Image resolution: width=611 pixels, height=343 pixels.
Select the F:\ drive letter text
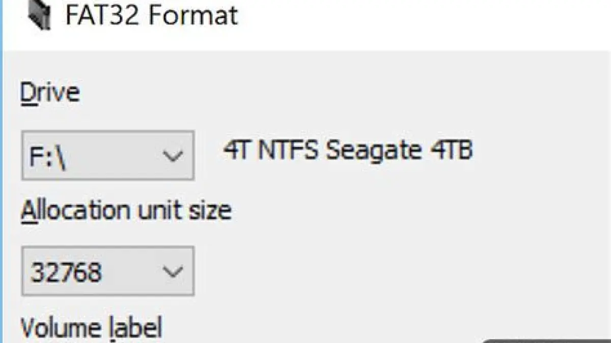[x=49, y=156]
